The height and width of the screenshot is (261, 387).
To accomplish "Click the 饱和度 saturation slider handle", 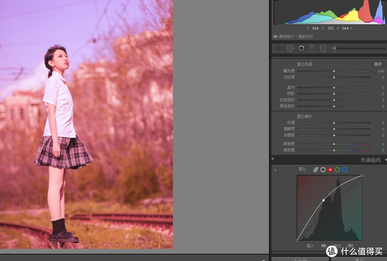I will tap(334, 150).
